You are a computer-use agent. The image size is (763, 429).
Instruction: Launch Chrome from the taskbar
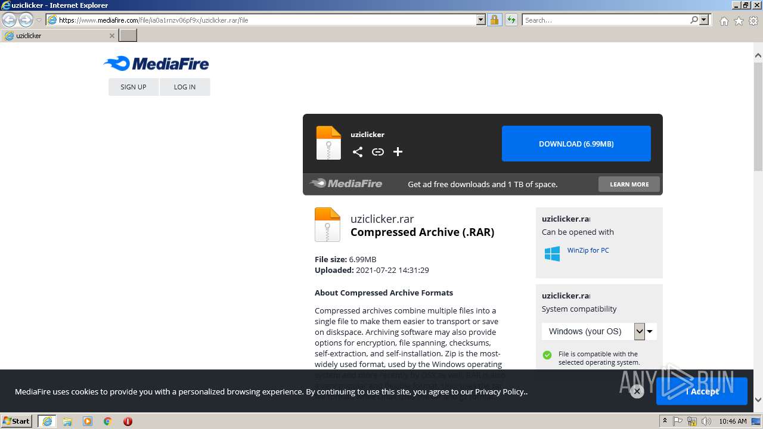[108, 421]
